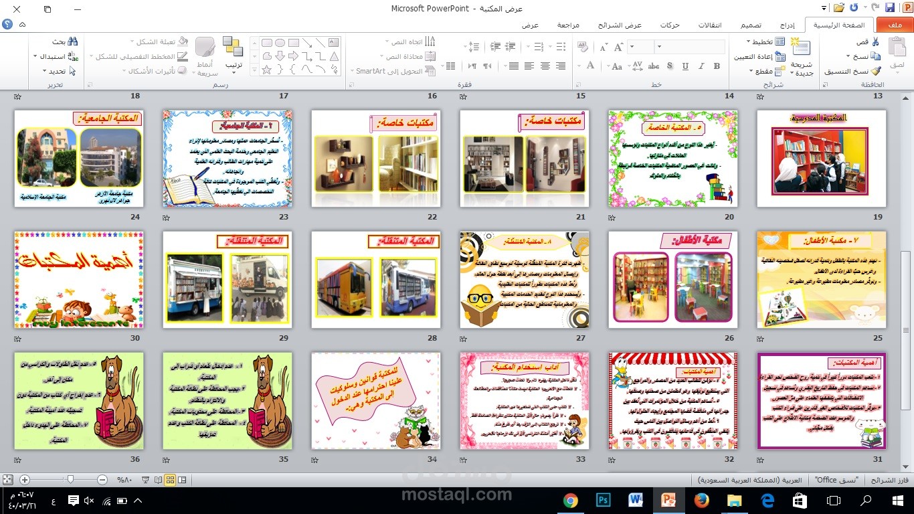Image resolution: width=914 pixels, height=514 pixels.
Task: Click the Find (بحث) binoculars icon
Action: pyautogui.click(x=72, y=41)
